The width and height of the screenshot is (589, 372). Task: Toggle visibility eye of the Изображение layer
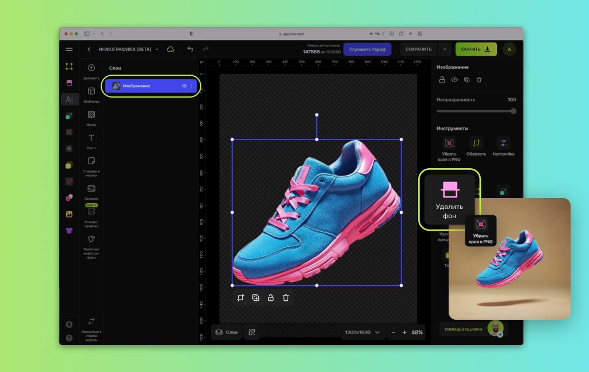pyautogui.click(x=184, y=86)
